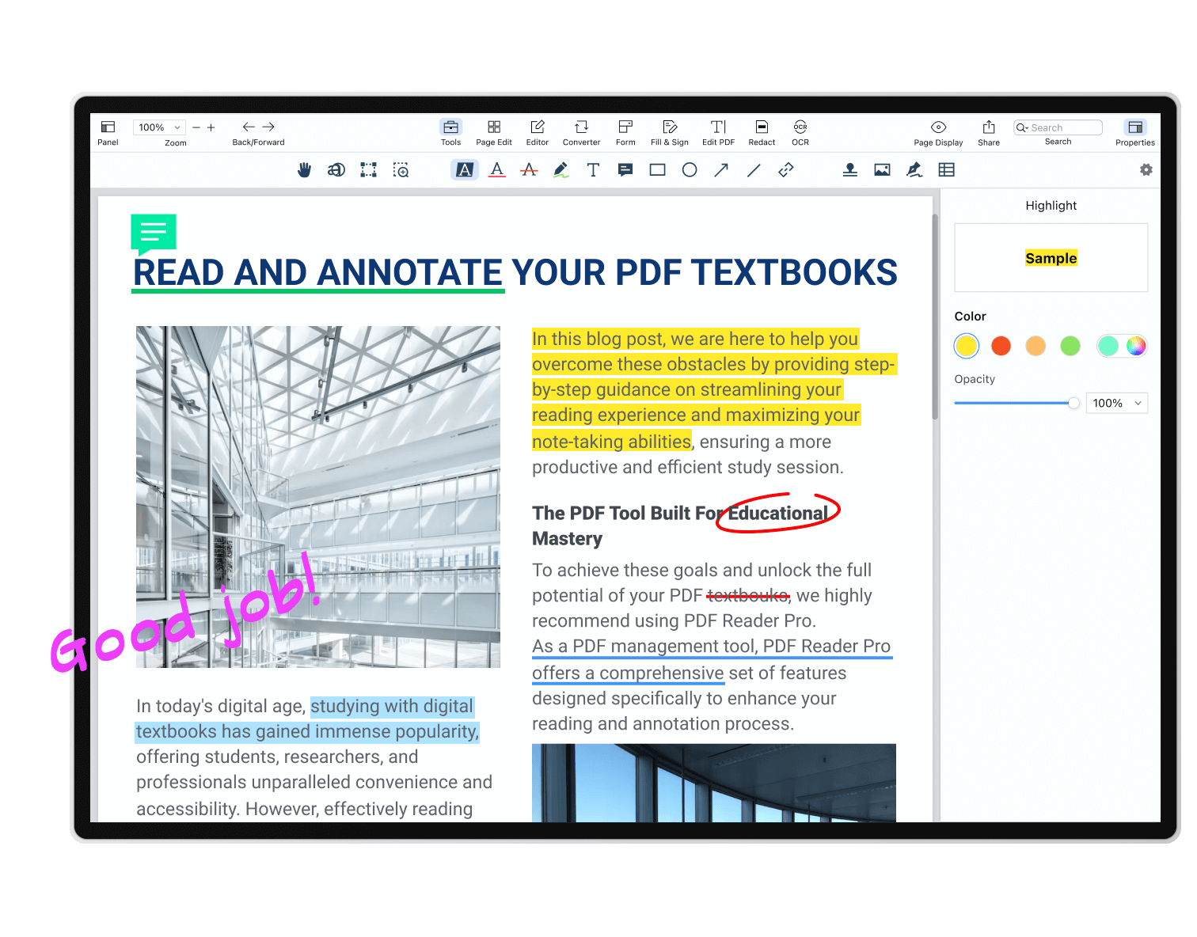Insert an image using the image tool

point(882,170)
